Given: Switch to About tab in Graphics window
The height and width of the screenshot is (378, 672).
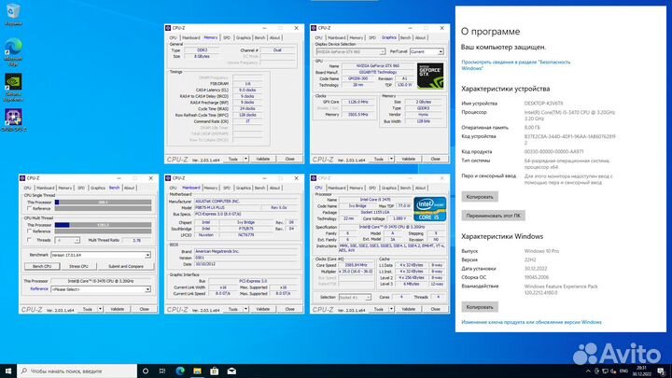Looking at the screenshot, I should (420, 37).
